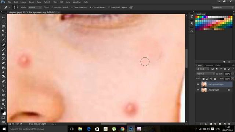Open the Essentials workspace dropdown
Viewport: 235px width, 132px height.
[223, 7]
